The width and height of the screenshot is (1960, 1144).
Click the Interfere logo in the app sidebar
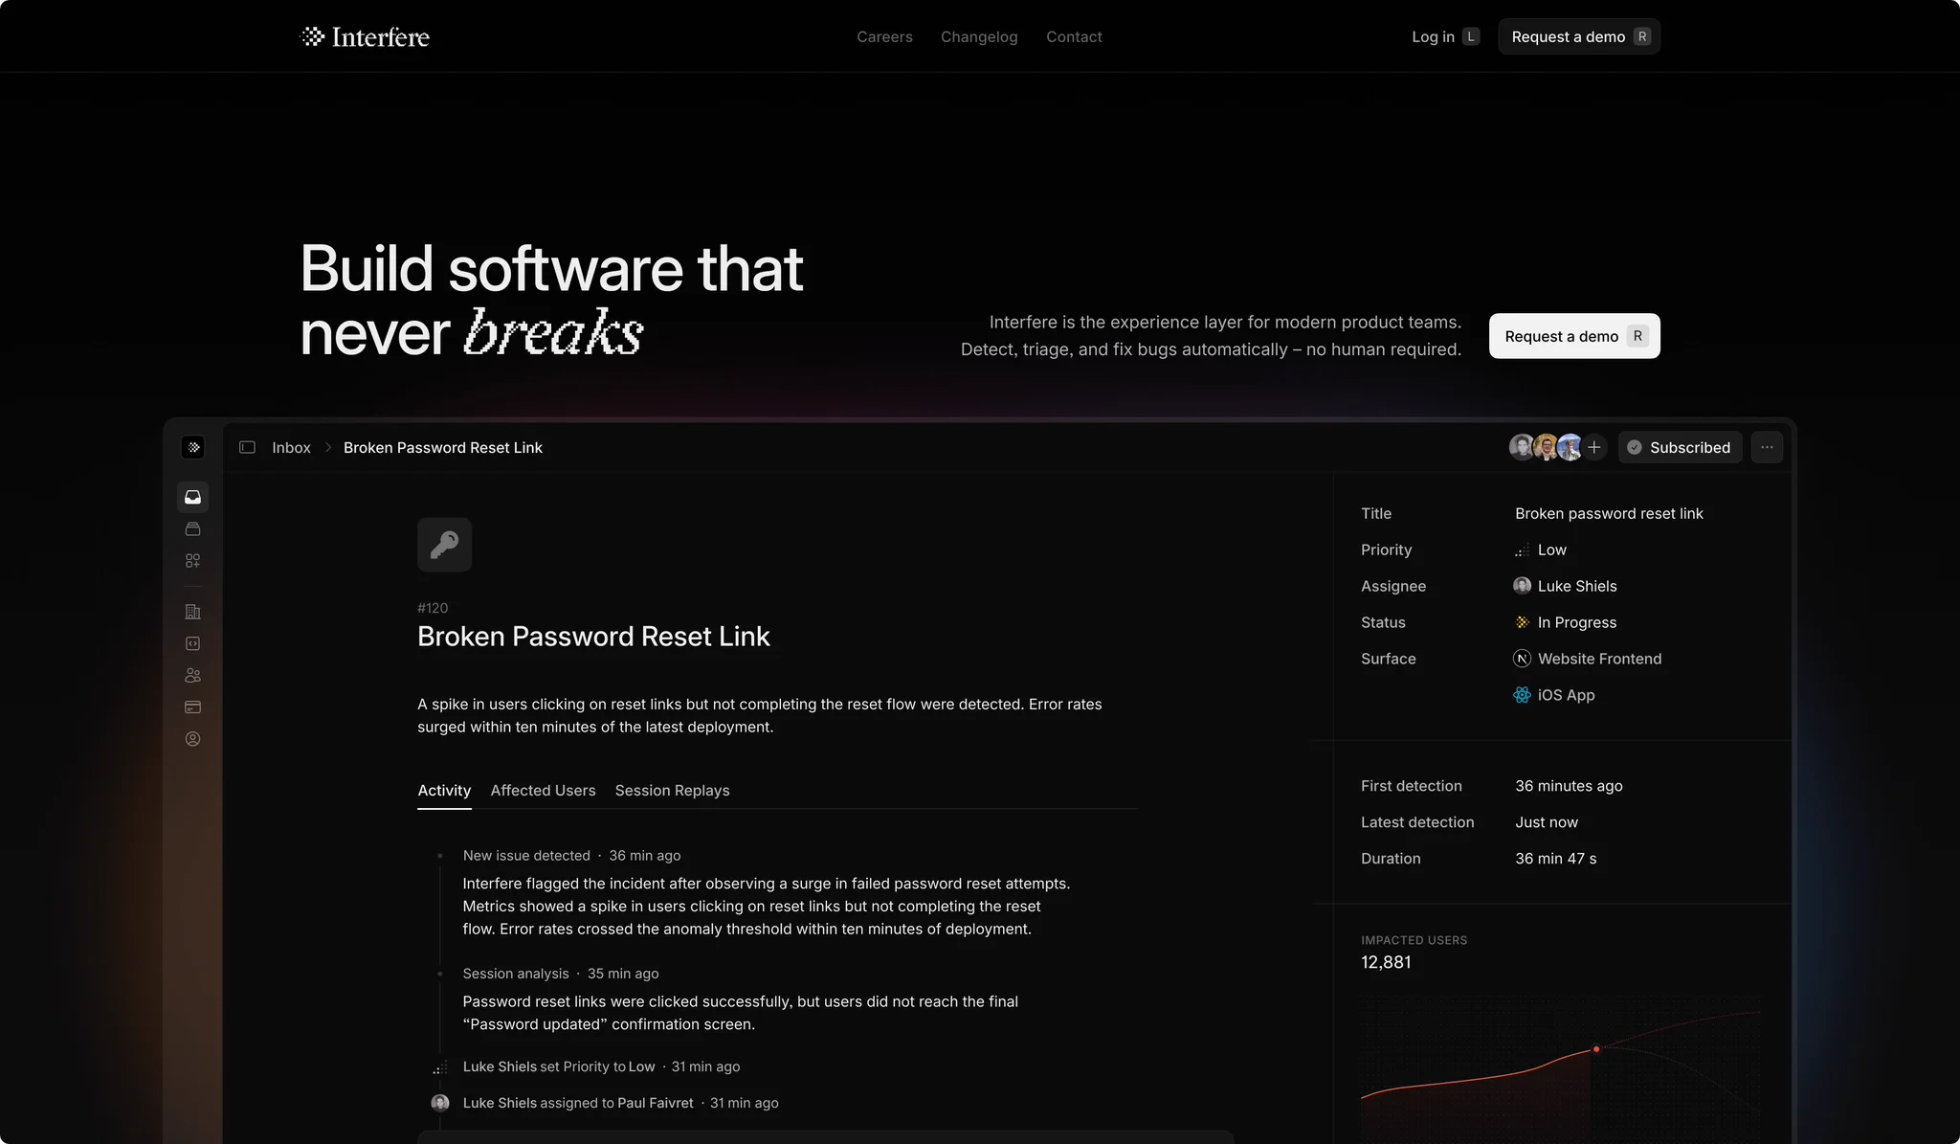[x=193, y=447]
